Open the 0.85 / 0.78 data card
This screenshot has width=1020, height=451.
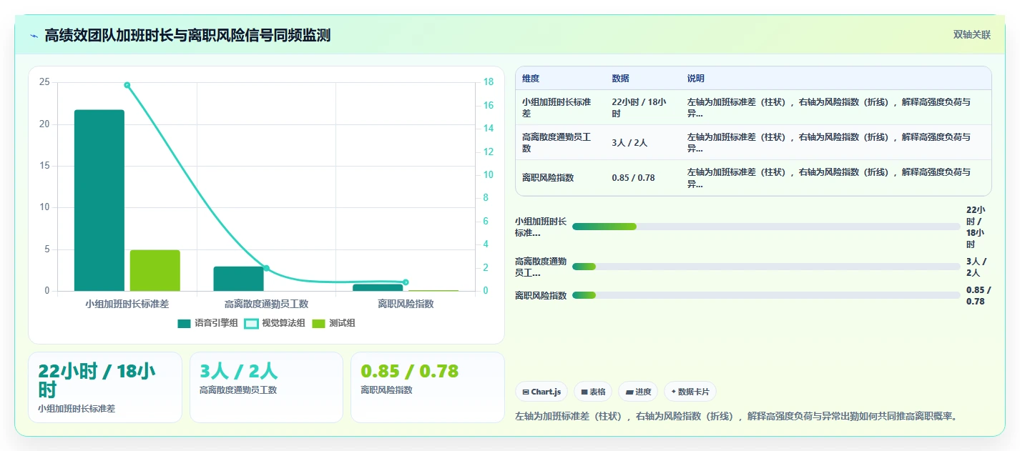coord(428,387)
